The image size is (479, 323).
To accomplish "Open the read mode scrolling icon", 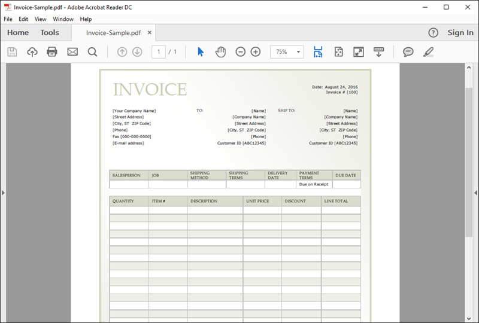I will [379, 52].
